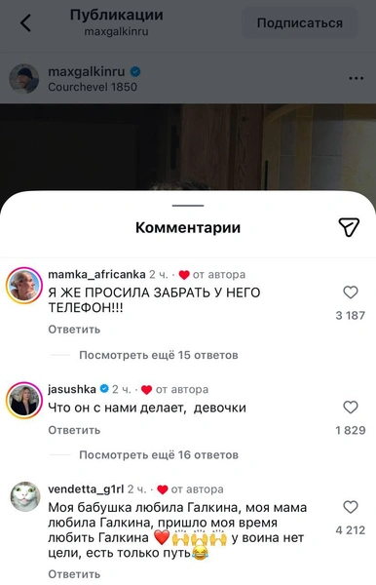Screen dimensions: 376x585
Task: Like the vendetta_g1rl comment
Action: pos(351,507)
